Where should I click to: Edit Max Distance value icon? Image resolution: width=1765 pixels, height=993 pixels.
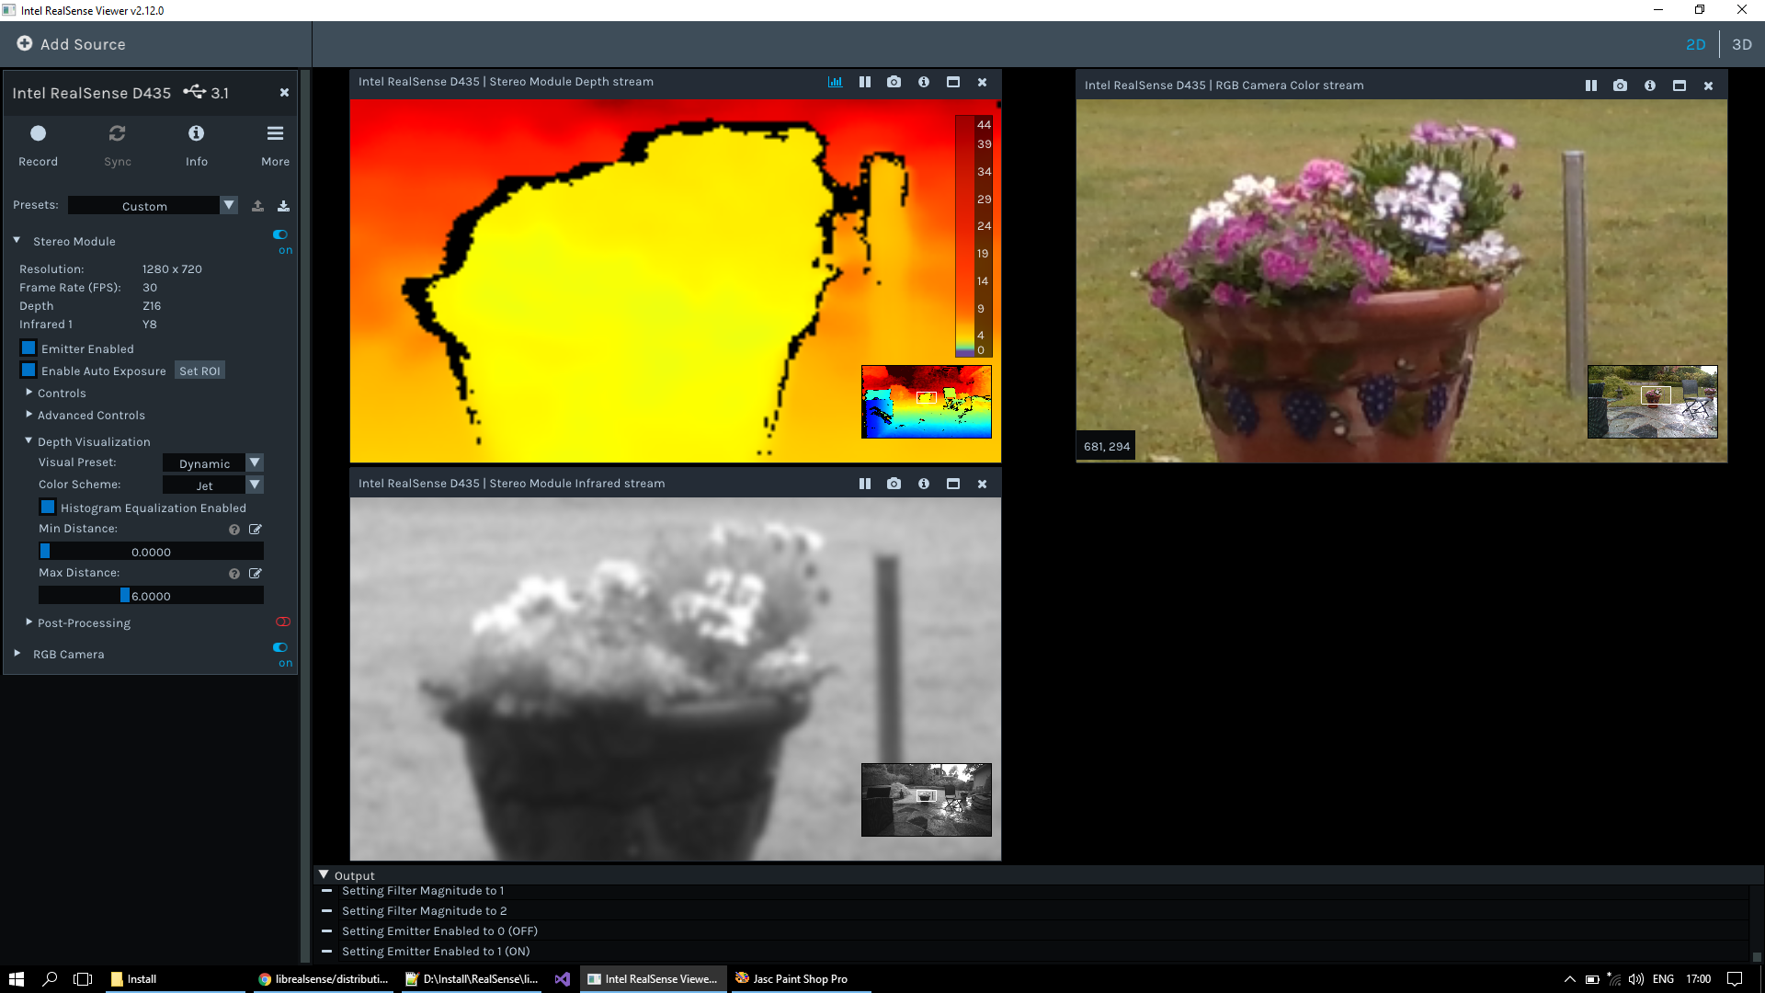click(x=256, y=574)
